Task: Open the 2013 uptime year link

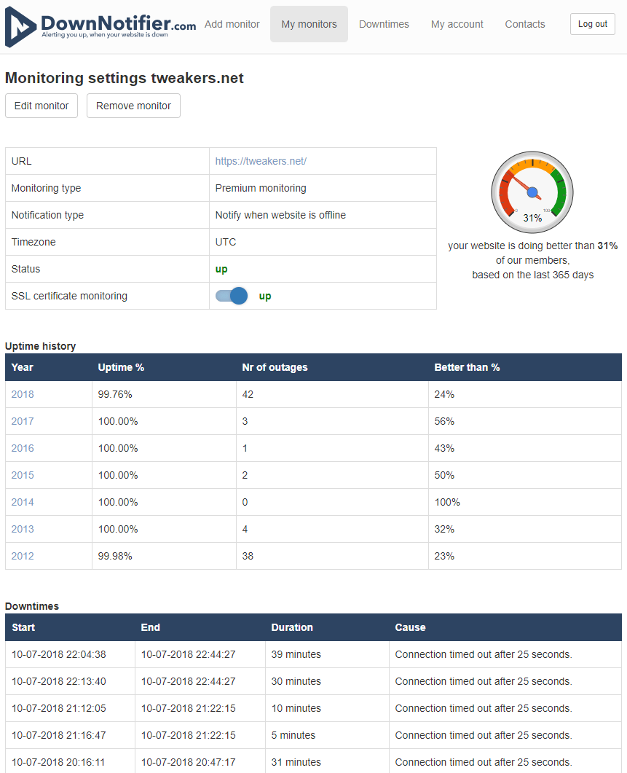Action: click(x=23, y=529)
